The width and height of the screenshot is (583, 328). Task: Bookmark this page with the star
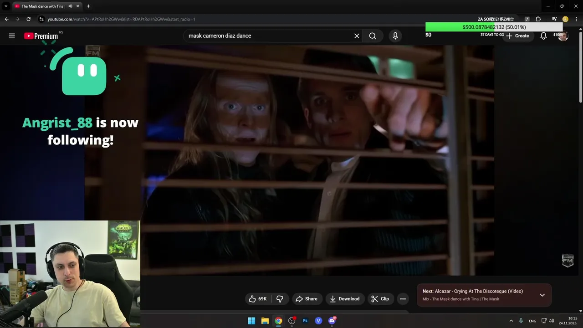(512, 19)
